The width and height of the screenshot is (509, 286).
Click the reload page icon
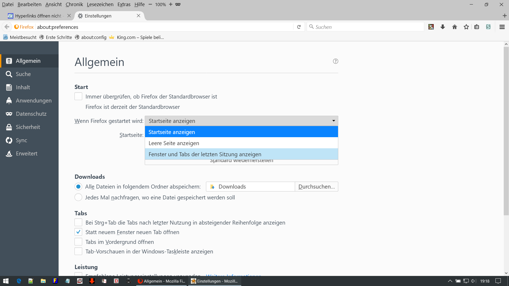299,27
